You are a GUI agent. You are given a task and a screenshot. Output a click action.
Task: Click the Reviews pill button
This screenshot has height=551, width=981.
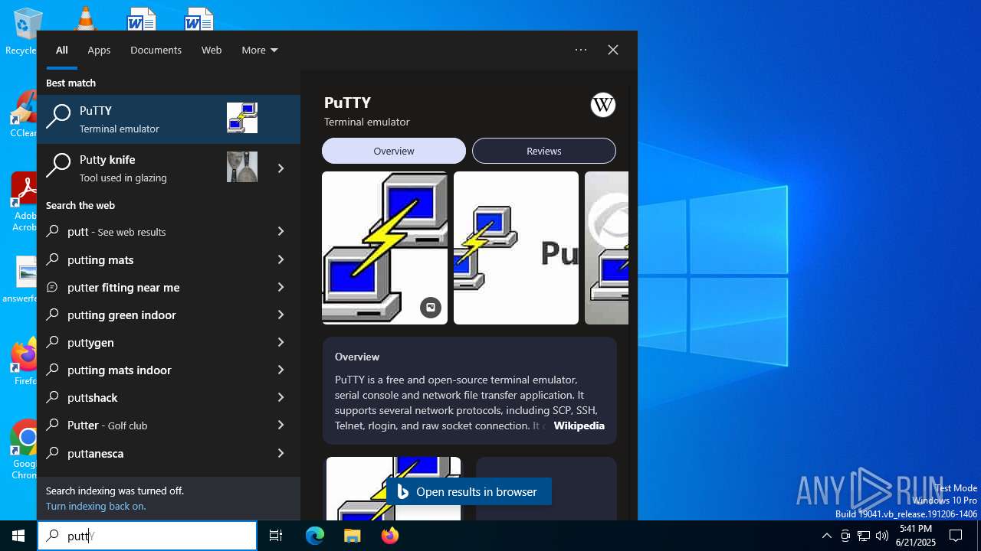[x=544, y=151]
